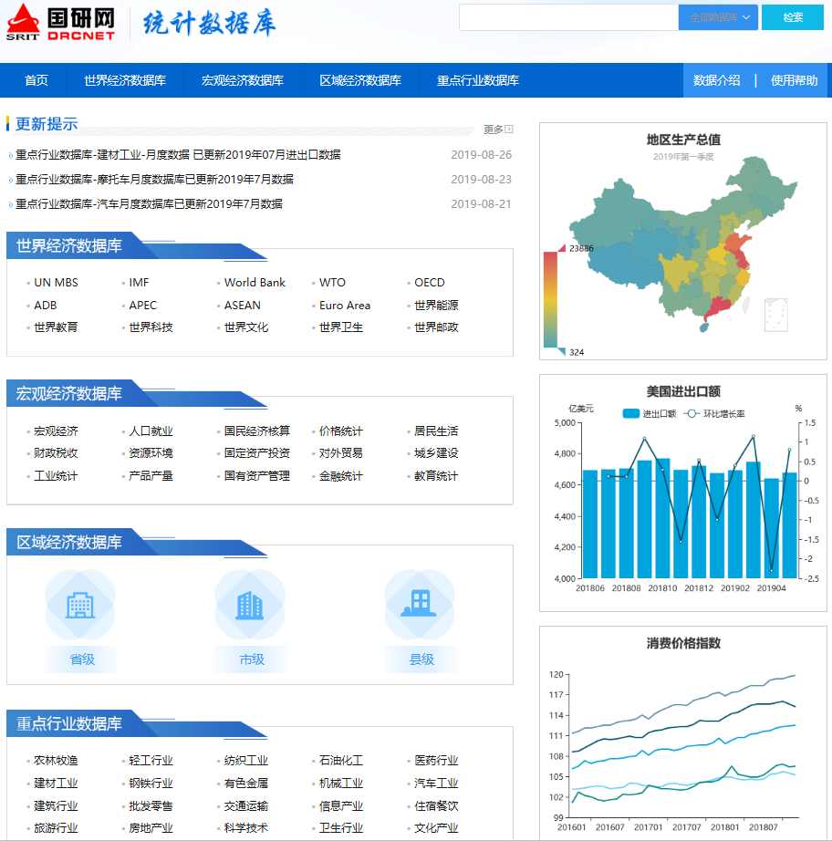Image resolution: width=832 pixels, height=841 pixels.
Task: Toggle the 进出口额 legend marker
Action: [x=630, y=413]
